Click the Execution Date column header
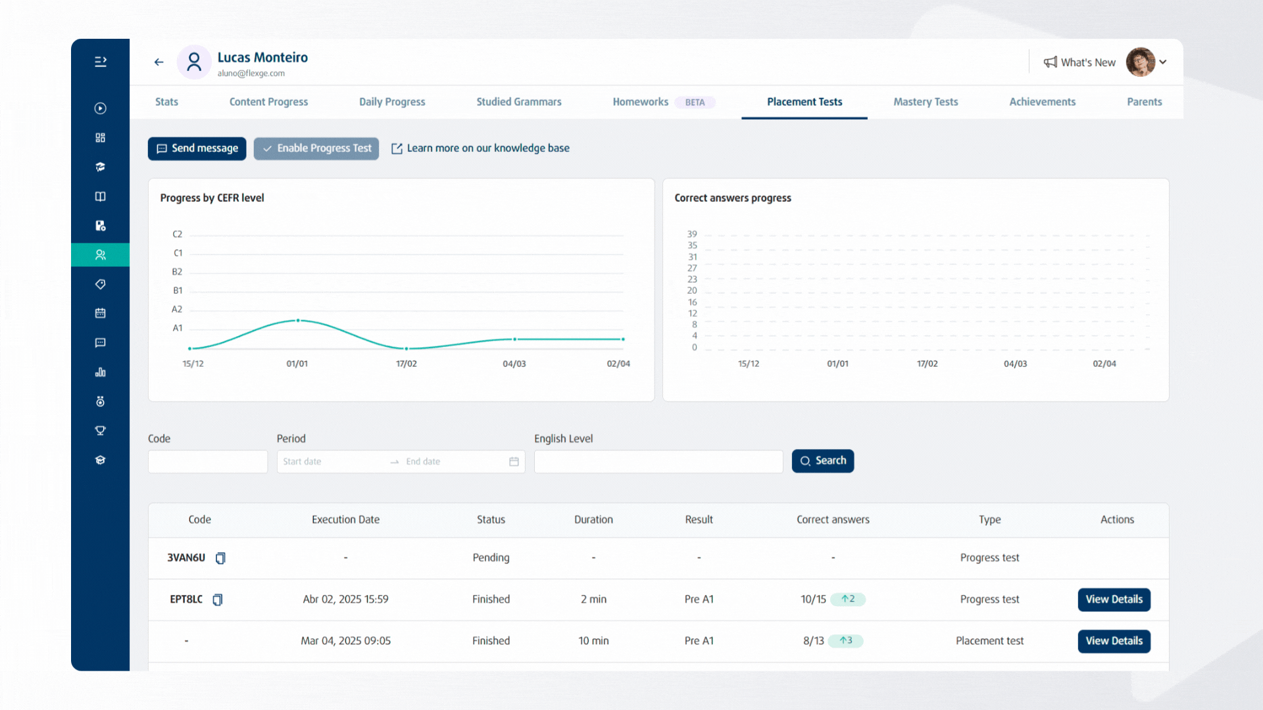Image resolution: width=1263 pixels, height=710 pixels. click(345, 519)
